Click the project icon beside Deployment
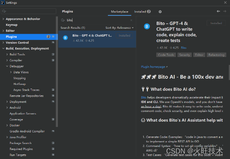This screenshot has height=159, width=230. click(x=53, y=102)
